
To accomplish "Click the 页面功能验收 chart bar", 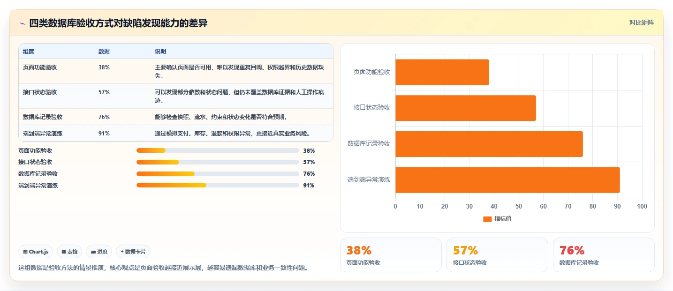I will 442,72.
